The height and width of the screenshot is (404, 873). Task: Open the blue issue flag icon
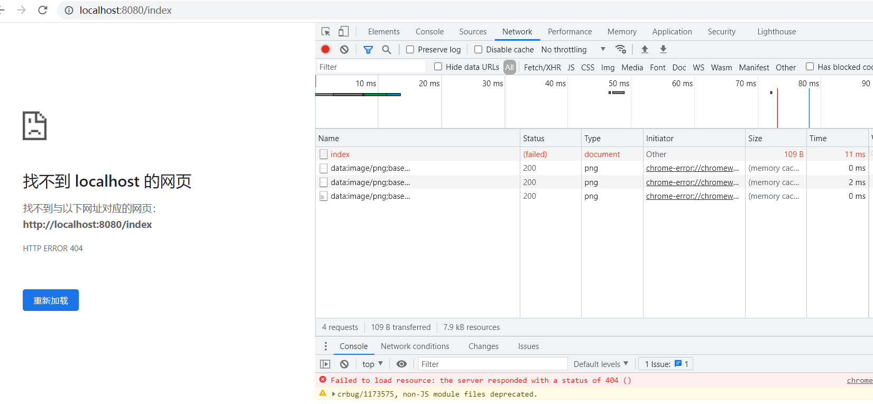[678, 364]
